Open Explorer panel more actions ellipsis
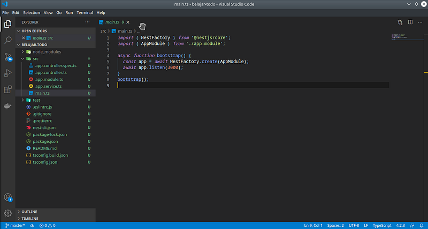The image size is (428, 229). point(87,22)
